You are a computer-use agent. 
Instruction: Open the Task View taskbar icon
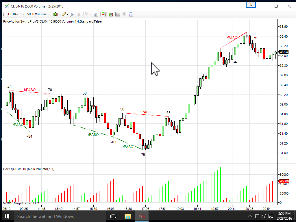pos(113,216)
